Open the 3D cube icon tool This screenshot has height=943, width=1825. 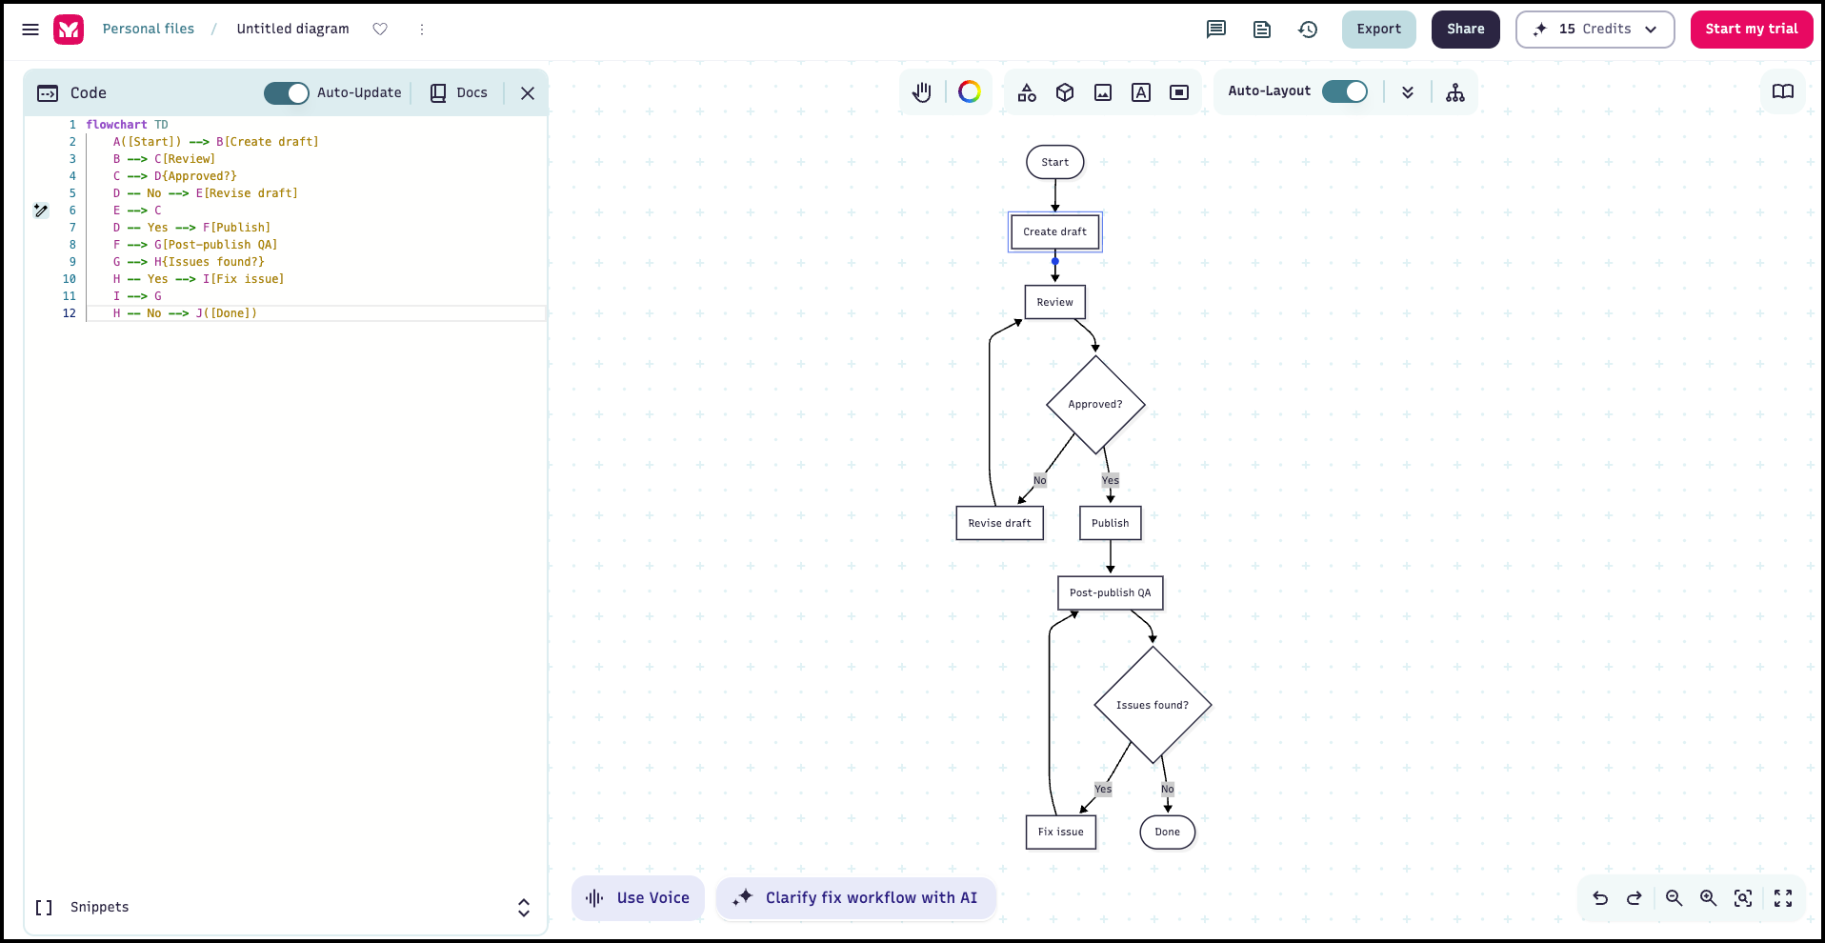point(1065,92)
